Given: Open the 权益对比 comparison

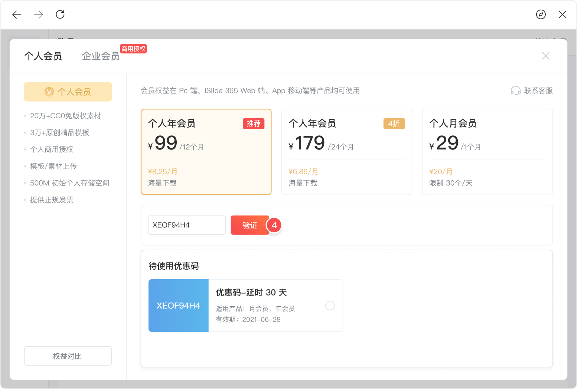Looking at the screenshot, I should click(x=68, y=356).
